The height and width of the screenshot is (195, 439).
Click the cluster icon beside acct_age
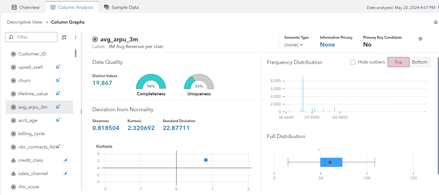pyautogui.click(x=58, y=120)
